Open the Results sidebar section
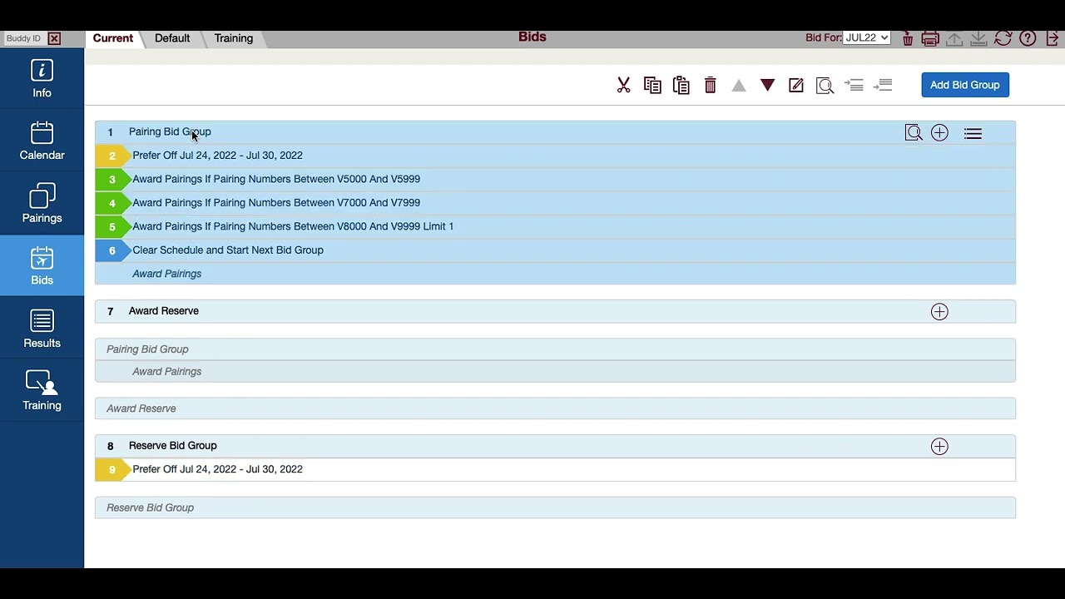This screenshot has width=1065, height=599. [42, 329]
